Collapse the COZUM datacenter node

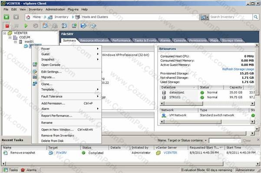tap(10, 38)
